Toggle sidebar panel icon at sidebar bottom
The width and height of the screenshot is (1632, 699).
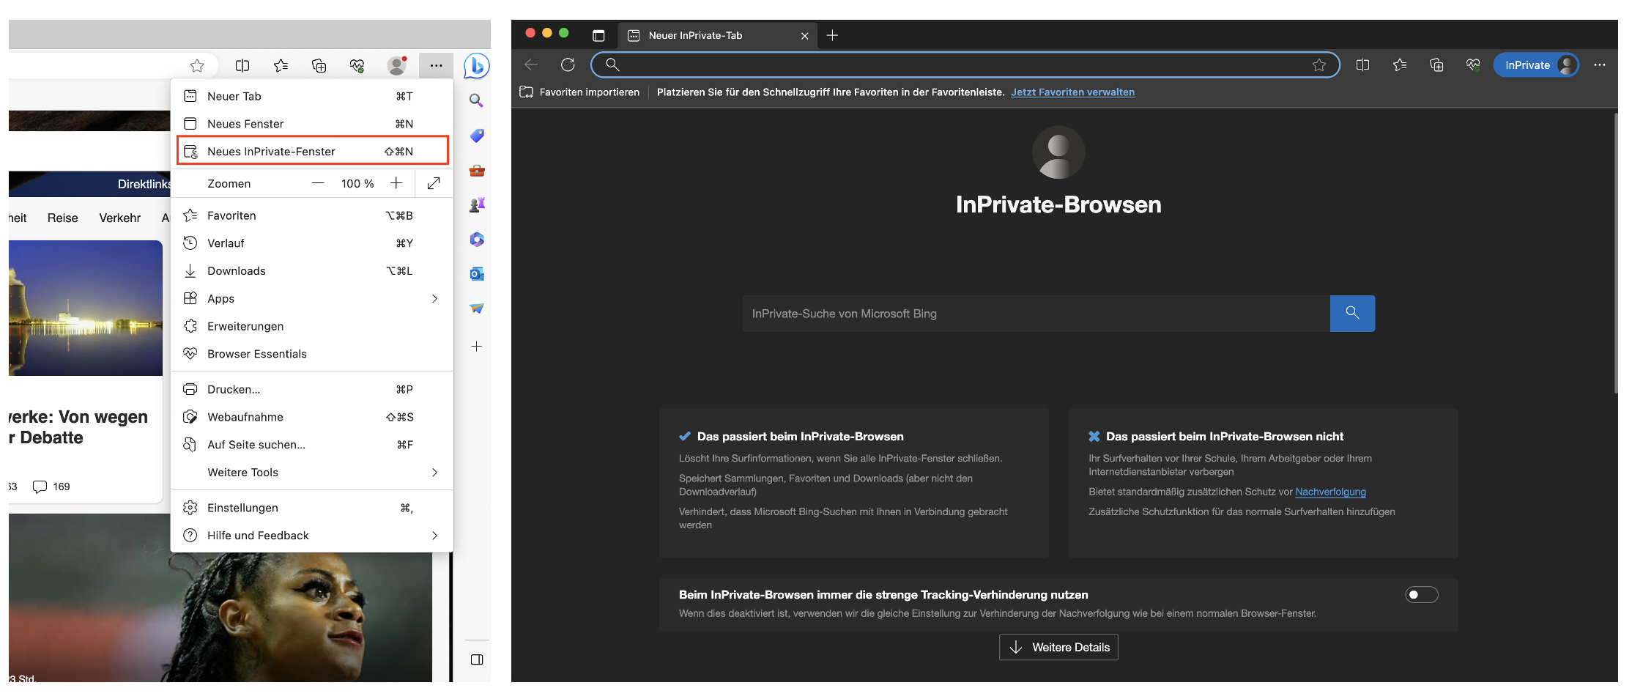[477, 660]
